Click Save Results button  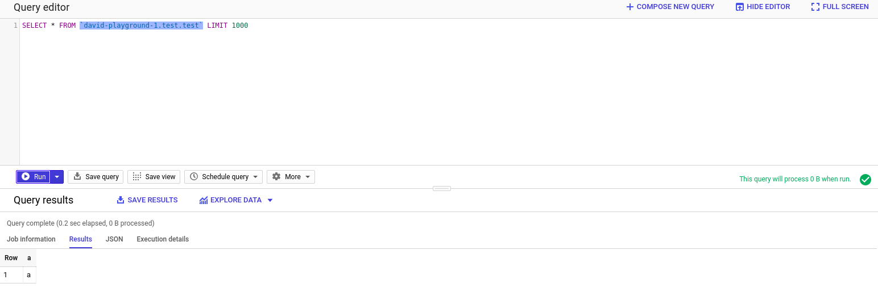click(x=147, y=200)
